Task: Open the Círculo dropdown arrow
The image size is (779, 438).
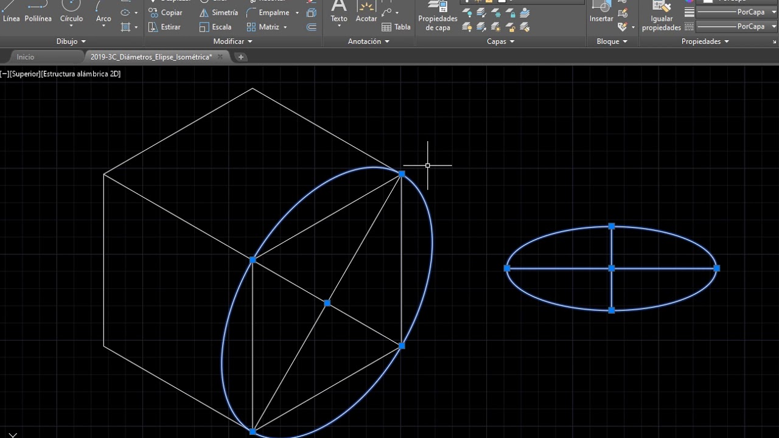Action: pos(71,26)
